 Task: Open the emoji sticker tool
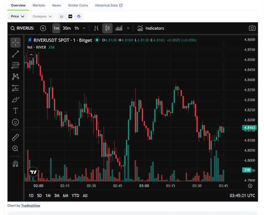pyautogui.click(x=16, y=122)
